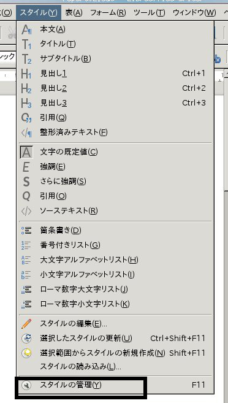Click the 大文字アルファベットリスト icon
This screenshot has width=228, height=403.
pos(26,260)
